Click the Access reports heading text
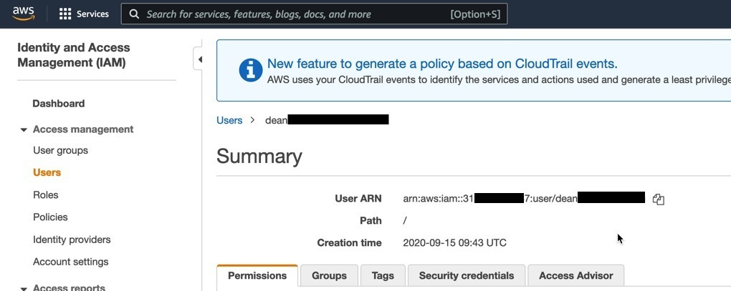Image resolution: width=731 pixels, height=291 pixels. pyautogui.click(x=70, y=287)
